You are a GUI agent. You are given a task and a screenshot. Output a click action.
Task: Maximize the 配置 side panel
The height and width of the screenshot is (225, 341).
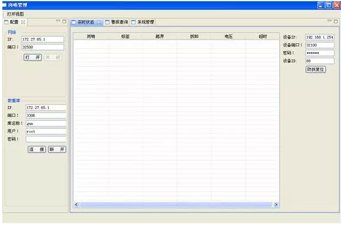tap(64, 22)
